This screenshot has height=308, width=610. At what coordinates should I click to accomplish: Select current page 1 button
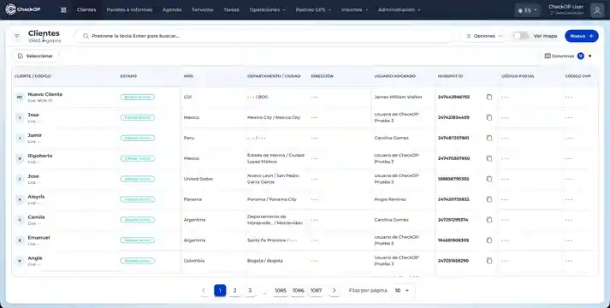pos(220,291)
